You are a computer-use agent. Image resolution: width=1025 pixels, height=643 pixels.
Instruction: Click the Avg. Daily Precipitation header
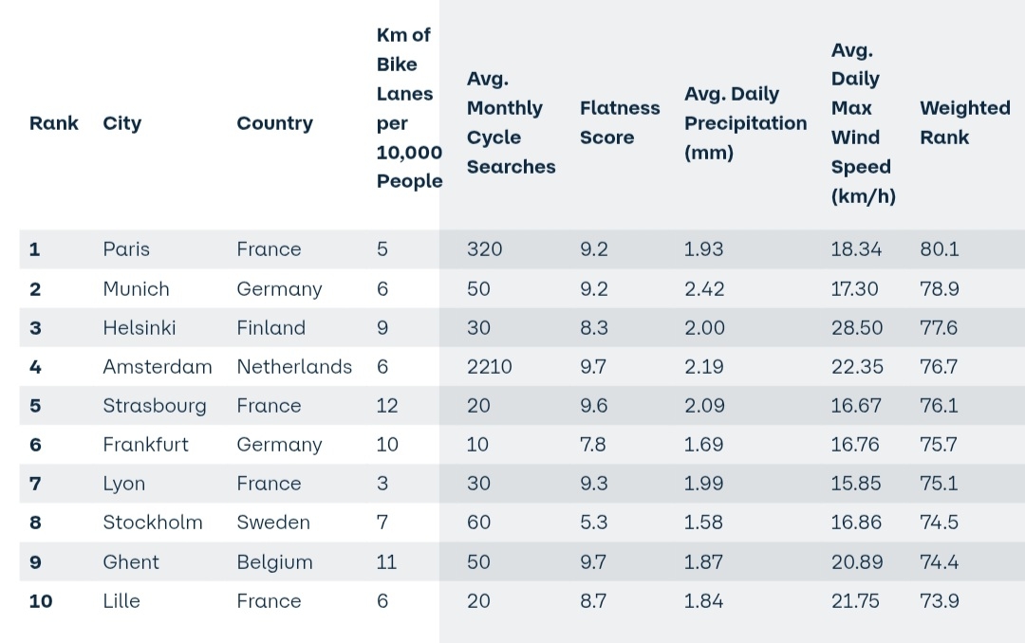click(745, 123)
